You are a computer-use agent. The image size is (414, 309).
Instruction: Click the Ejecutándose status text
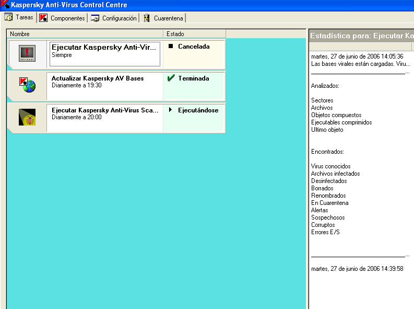[x=198, y=110]
